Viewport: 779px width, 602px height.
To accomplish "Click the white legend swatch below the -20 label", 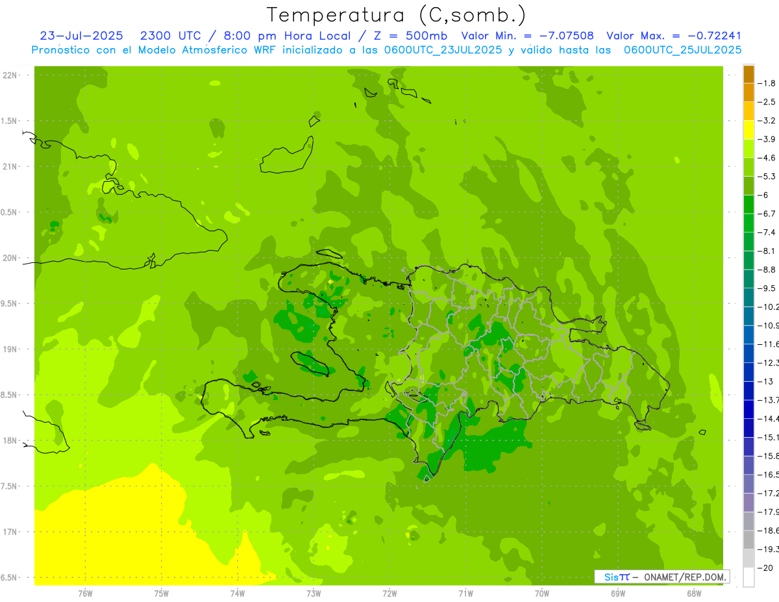I will click(748, 577).
